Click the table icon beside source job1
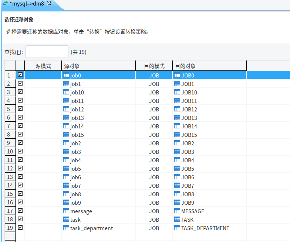 pos(66,84)
